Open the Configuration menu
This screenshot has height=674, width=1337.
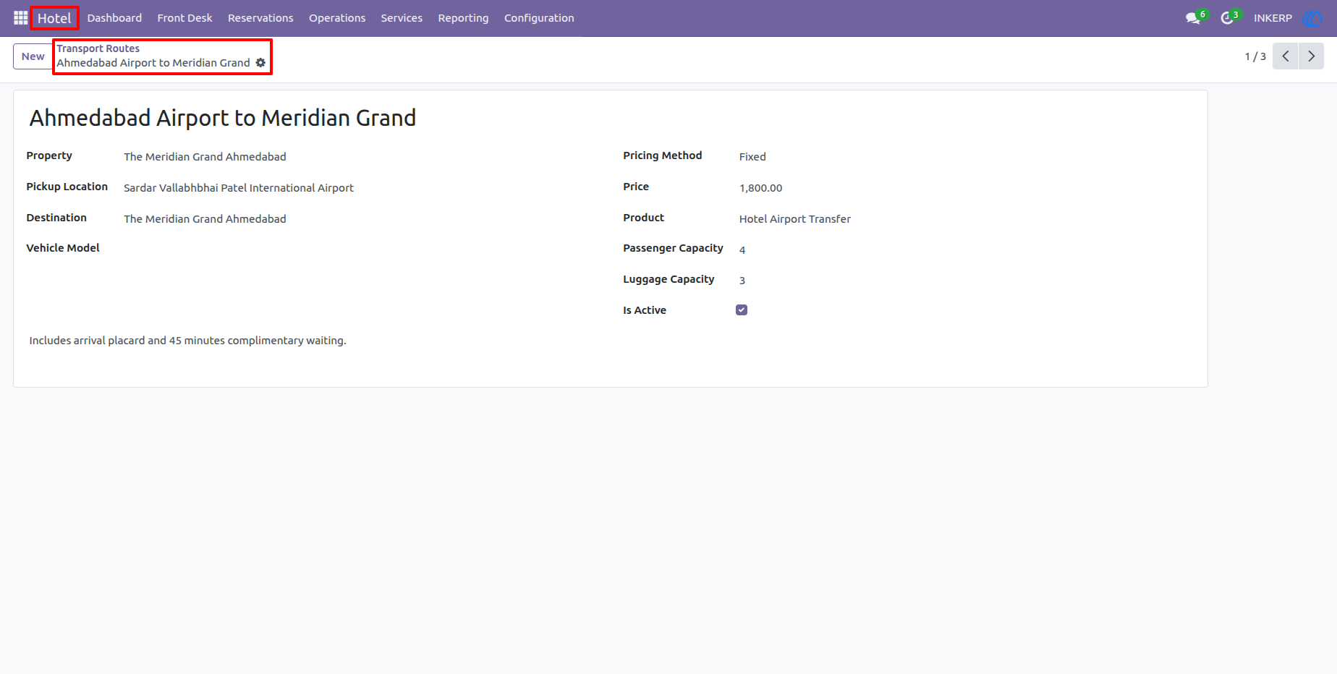(x=539, y=18)
